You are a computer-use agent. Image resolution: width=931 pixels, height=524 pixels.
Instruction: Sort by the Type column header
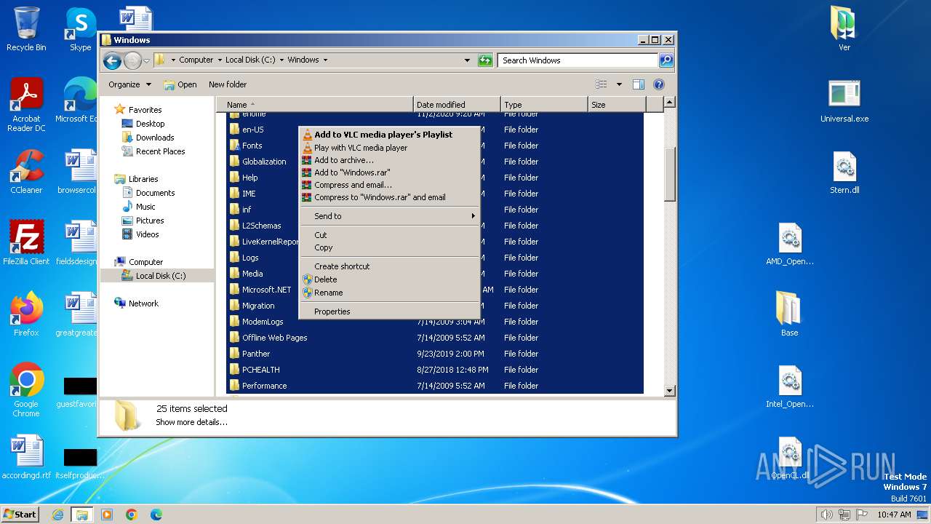544,105
